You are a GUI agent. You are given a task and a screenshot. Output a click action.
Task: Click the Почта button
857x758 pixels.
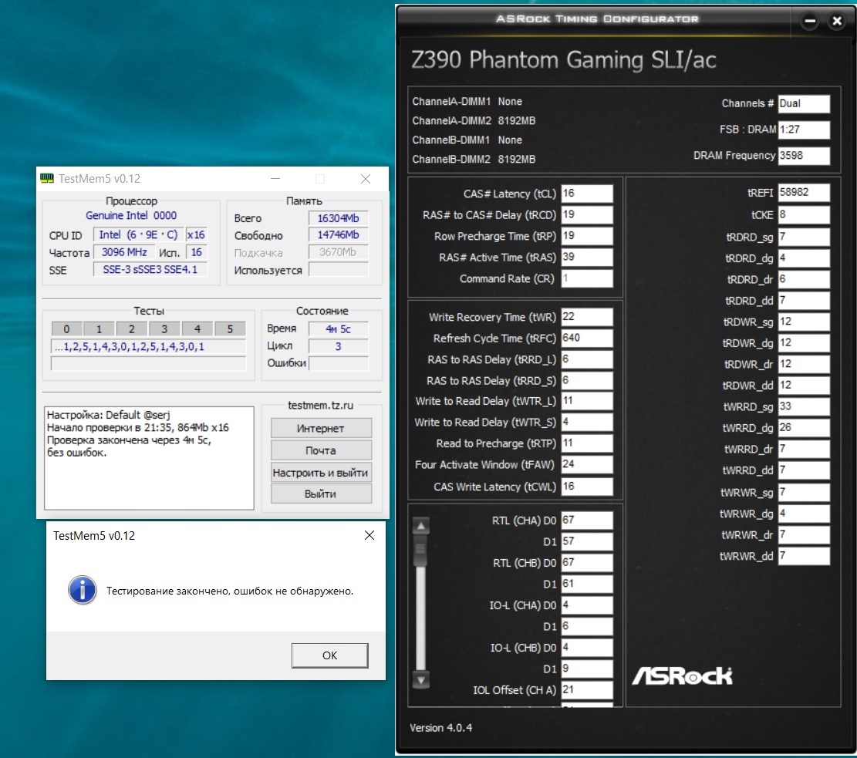[x=321, y=450]
